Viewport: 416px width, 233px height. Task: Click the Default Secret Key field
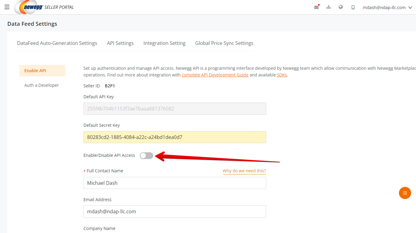(x=175, y=137)
